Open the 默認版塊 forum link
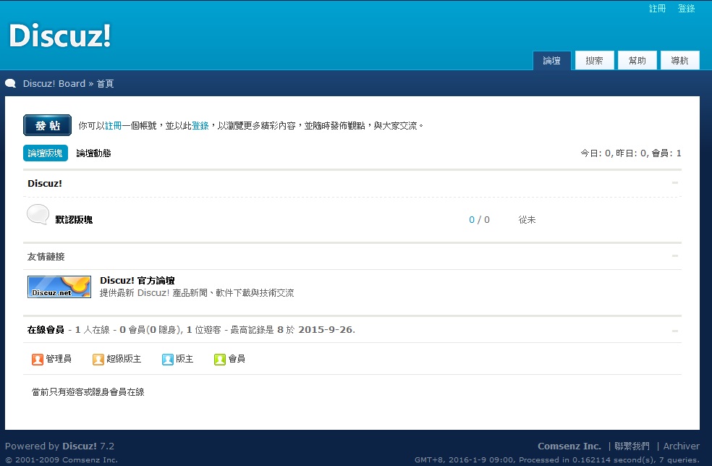The image size is (712, 466). tap(74, 219)
